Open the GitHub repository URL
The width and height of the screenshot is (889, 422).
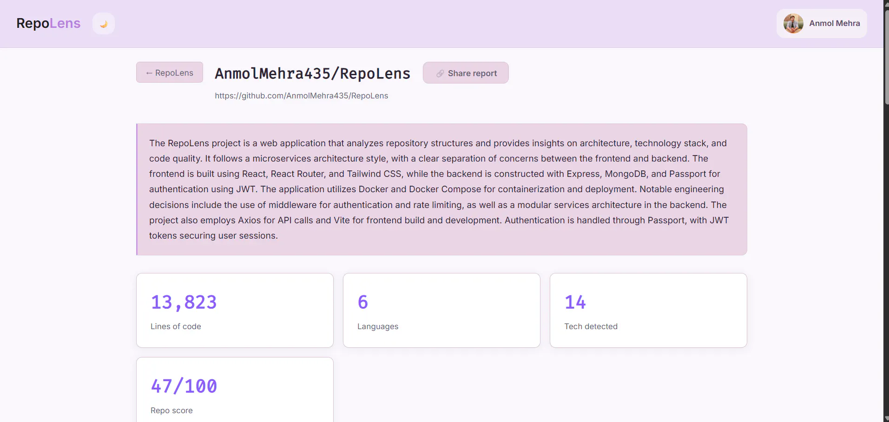pos(301,96)
